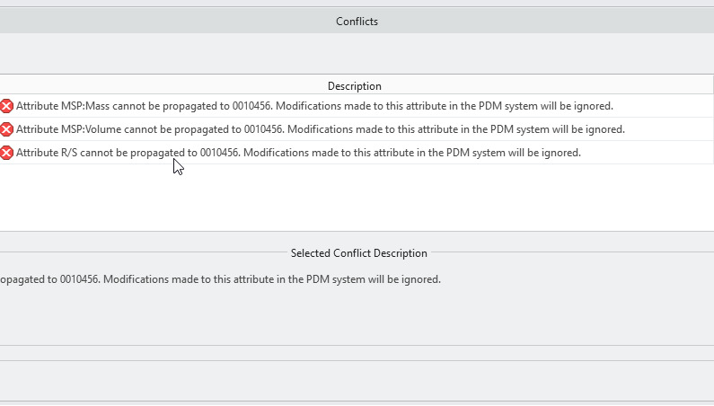This screenshot has height=406, width=714.
Task: Select the Attribute MSP:Volume conflict row
Action: 320,129
